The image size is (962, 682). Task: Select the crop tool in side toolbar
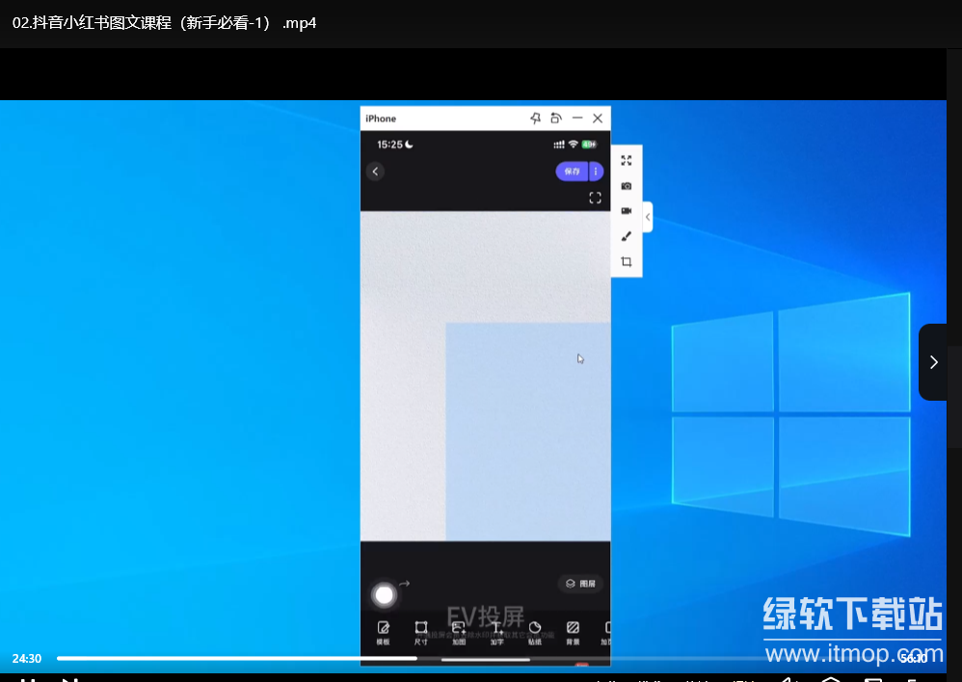pyautogui.click(x=627, y=262)
